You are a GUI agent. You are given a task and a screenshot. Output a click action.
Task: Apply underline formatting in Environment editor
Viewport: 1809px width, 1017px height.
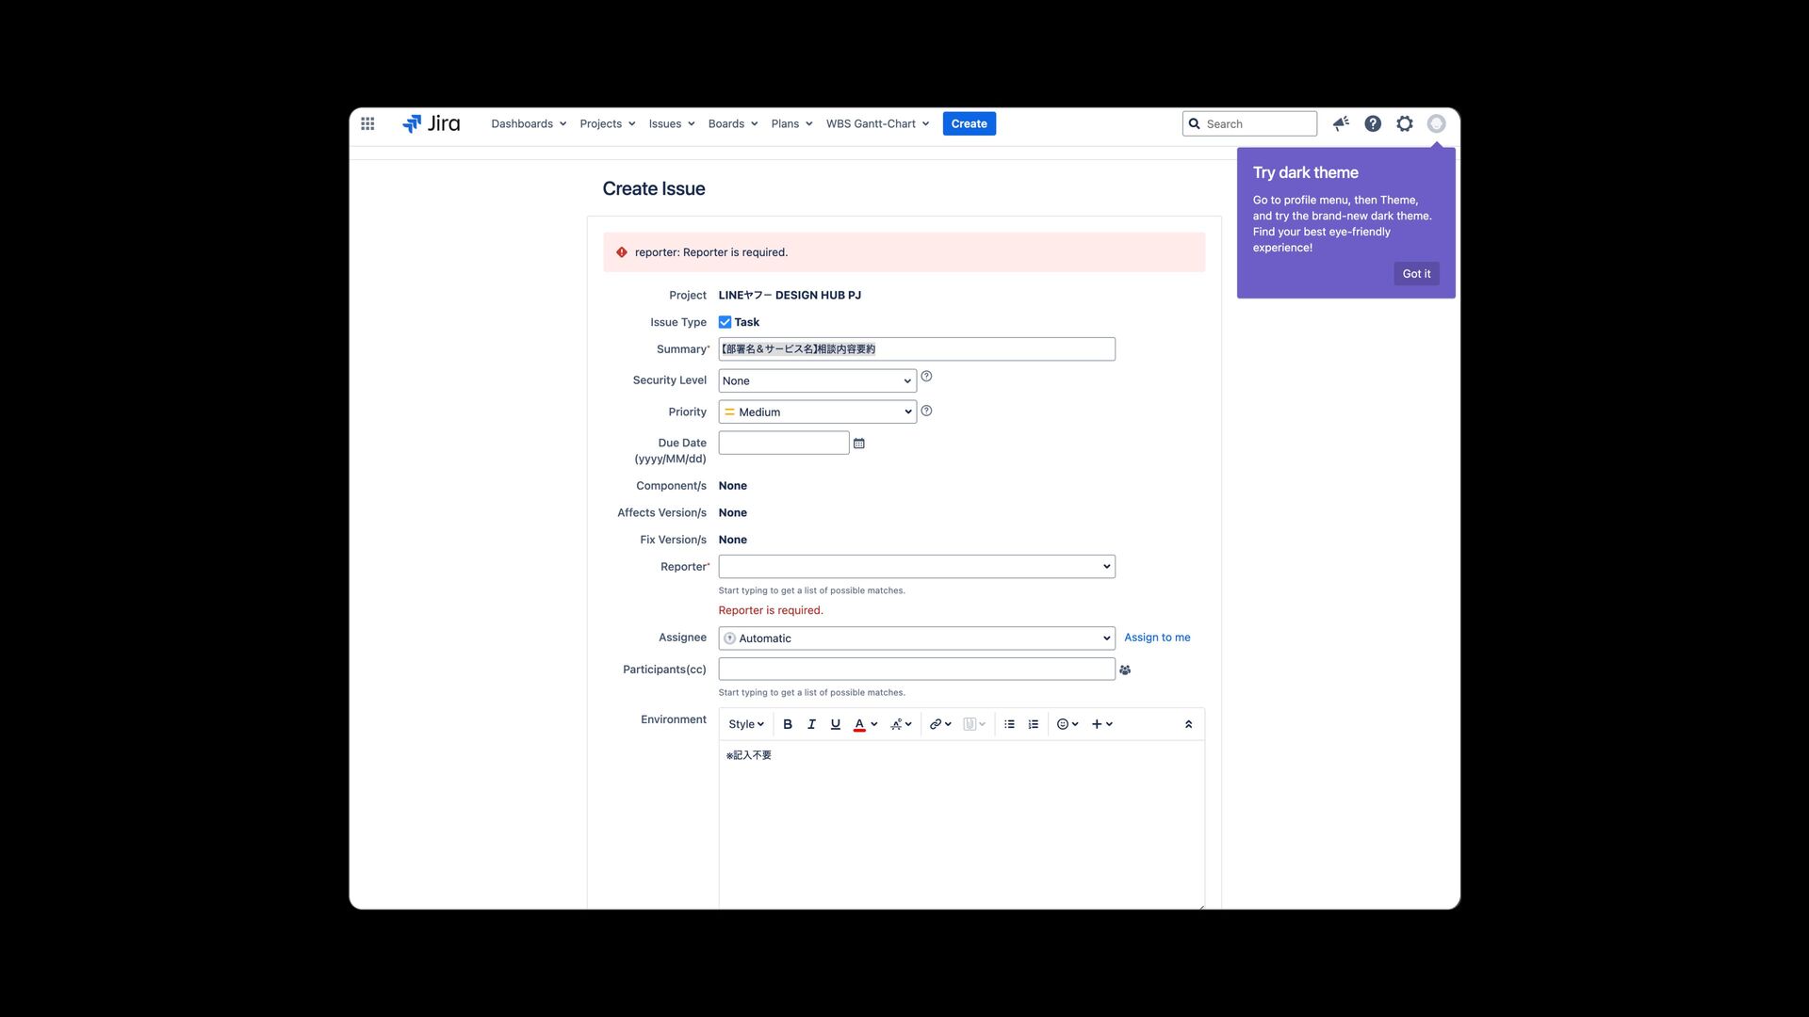[x=835, y=724]
